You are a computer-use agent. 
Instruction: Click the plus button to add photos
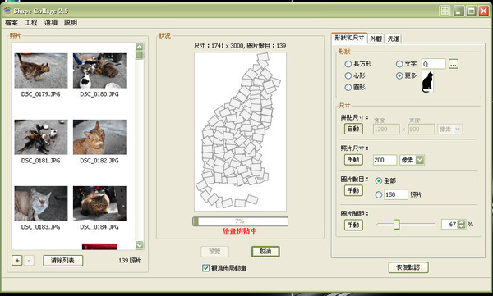coord(17,261)
